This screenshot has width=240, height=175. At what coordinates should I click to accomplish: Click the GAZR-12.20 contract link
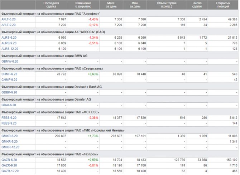pyautogui.click(x=10, y=172)
